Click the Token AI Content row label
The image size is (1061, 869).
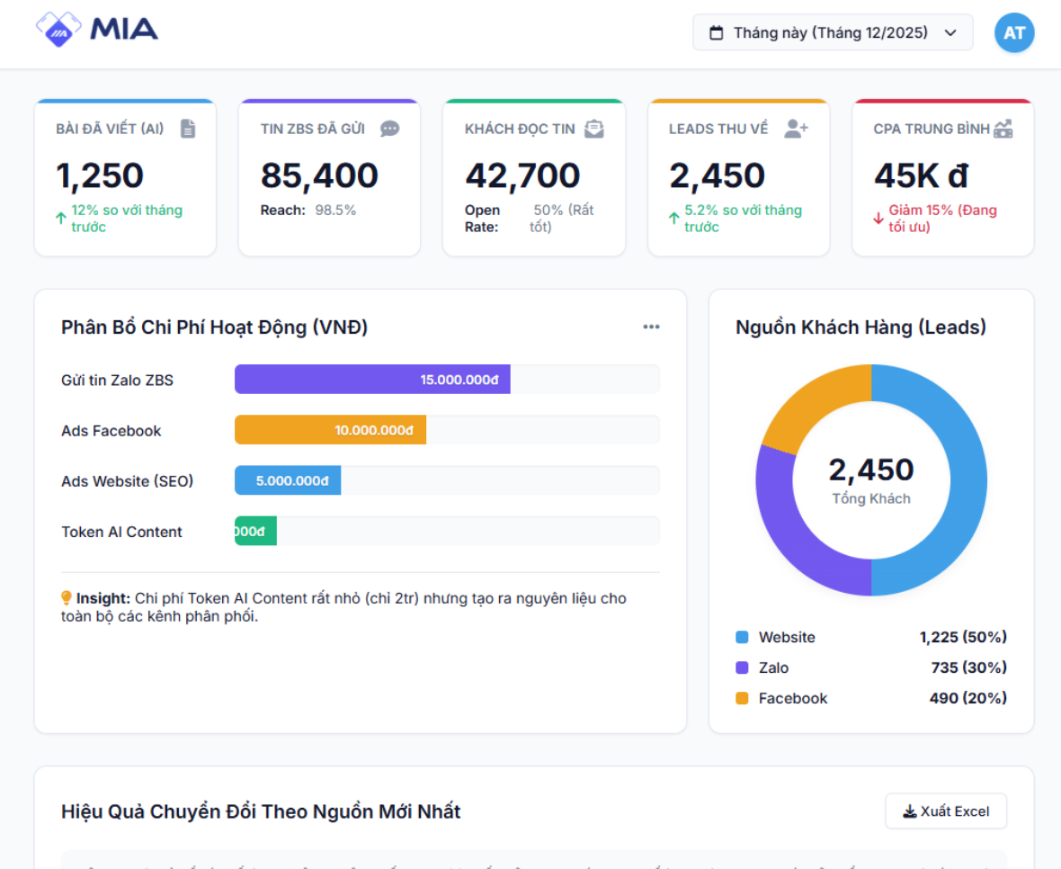[121, 532]
